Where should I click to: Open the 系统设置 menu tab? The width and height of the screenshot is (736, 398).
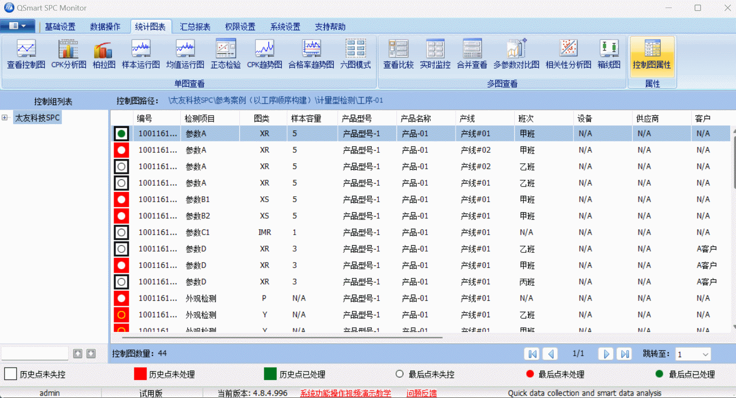285,26
